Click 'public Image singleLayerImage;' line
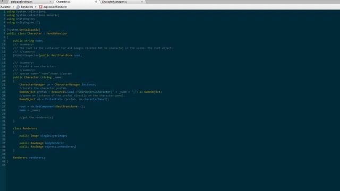The width and height of the screenshot is (340, 191). coord(44,136)
